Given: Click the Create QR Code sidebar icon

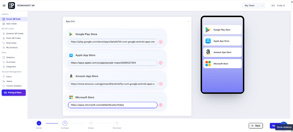Looking at the screenshot, I should pyautogui.click(x=4, y=19).
